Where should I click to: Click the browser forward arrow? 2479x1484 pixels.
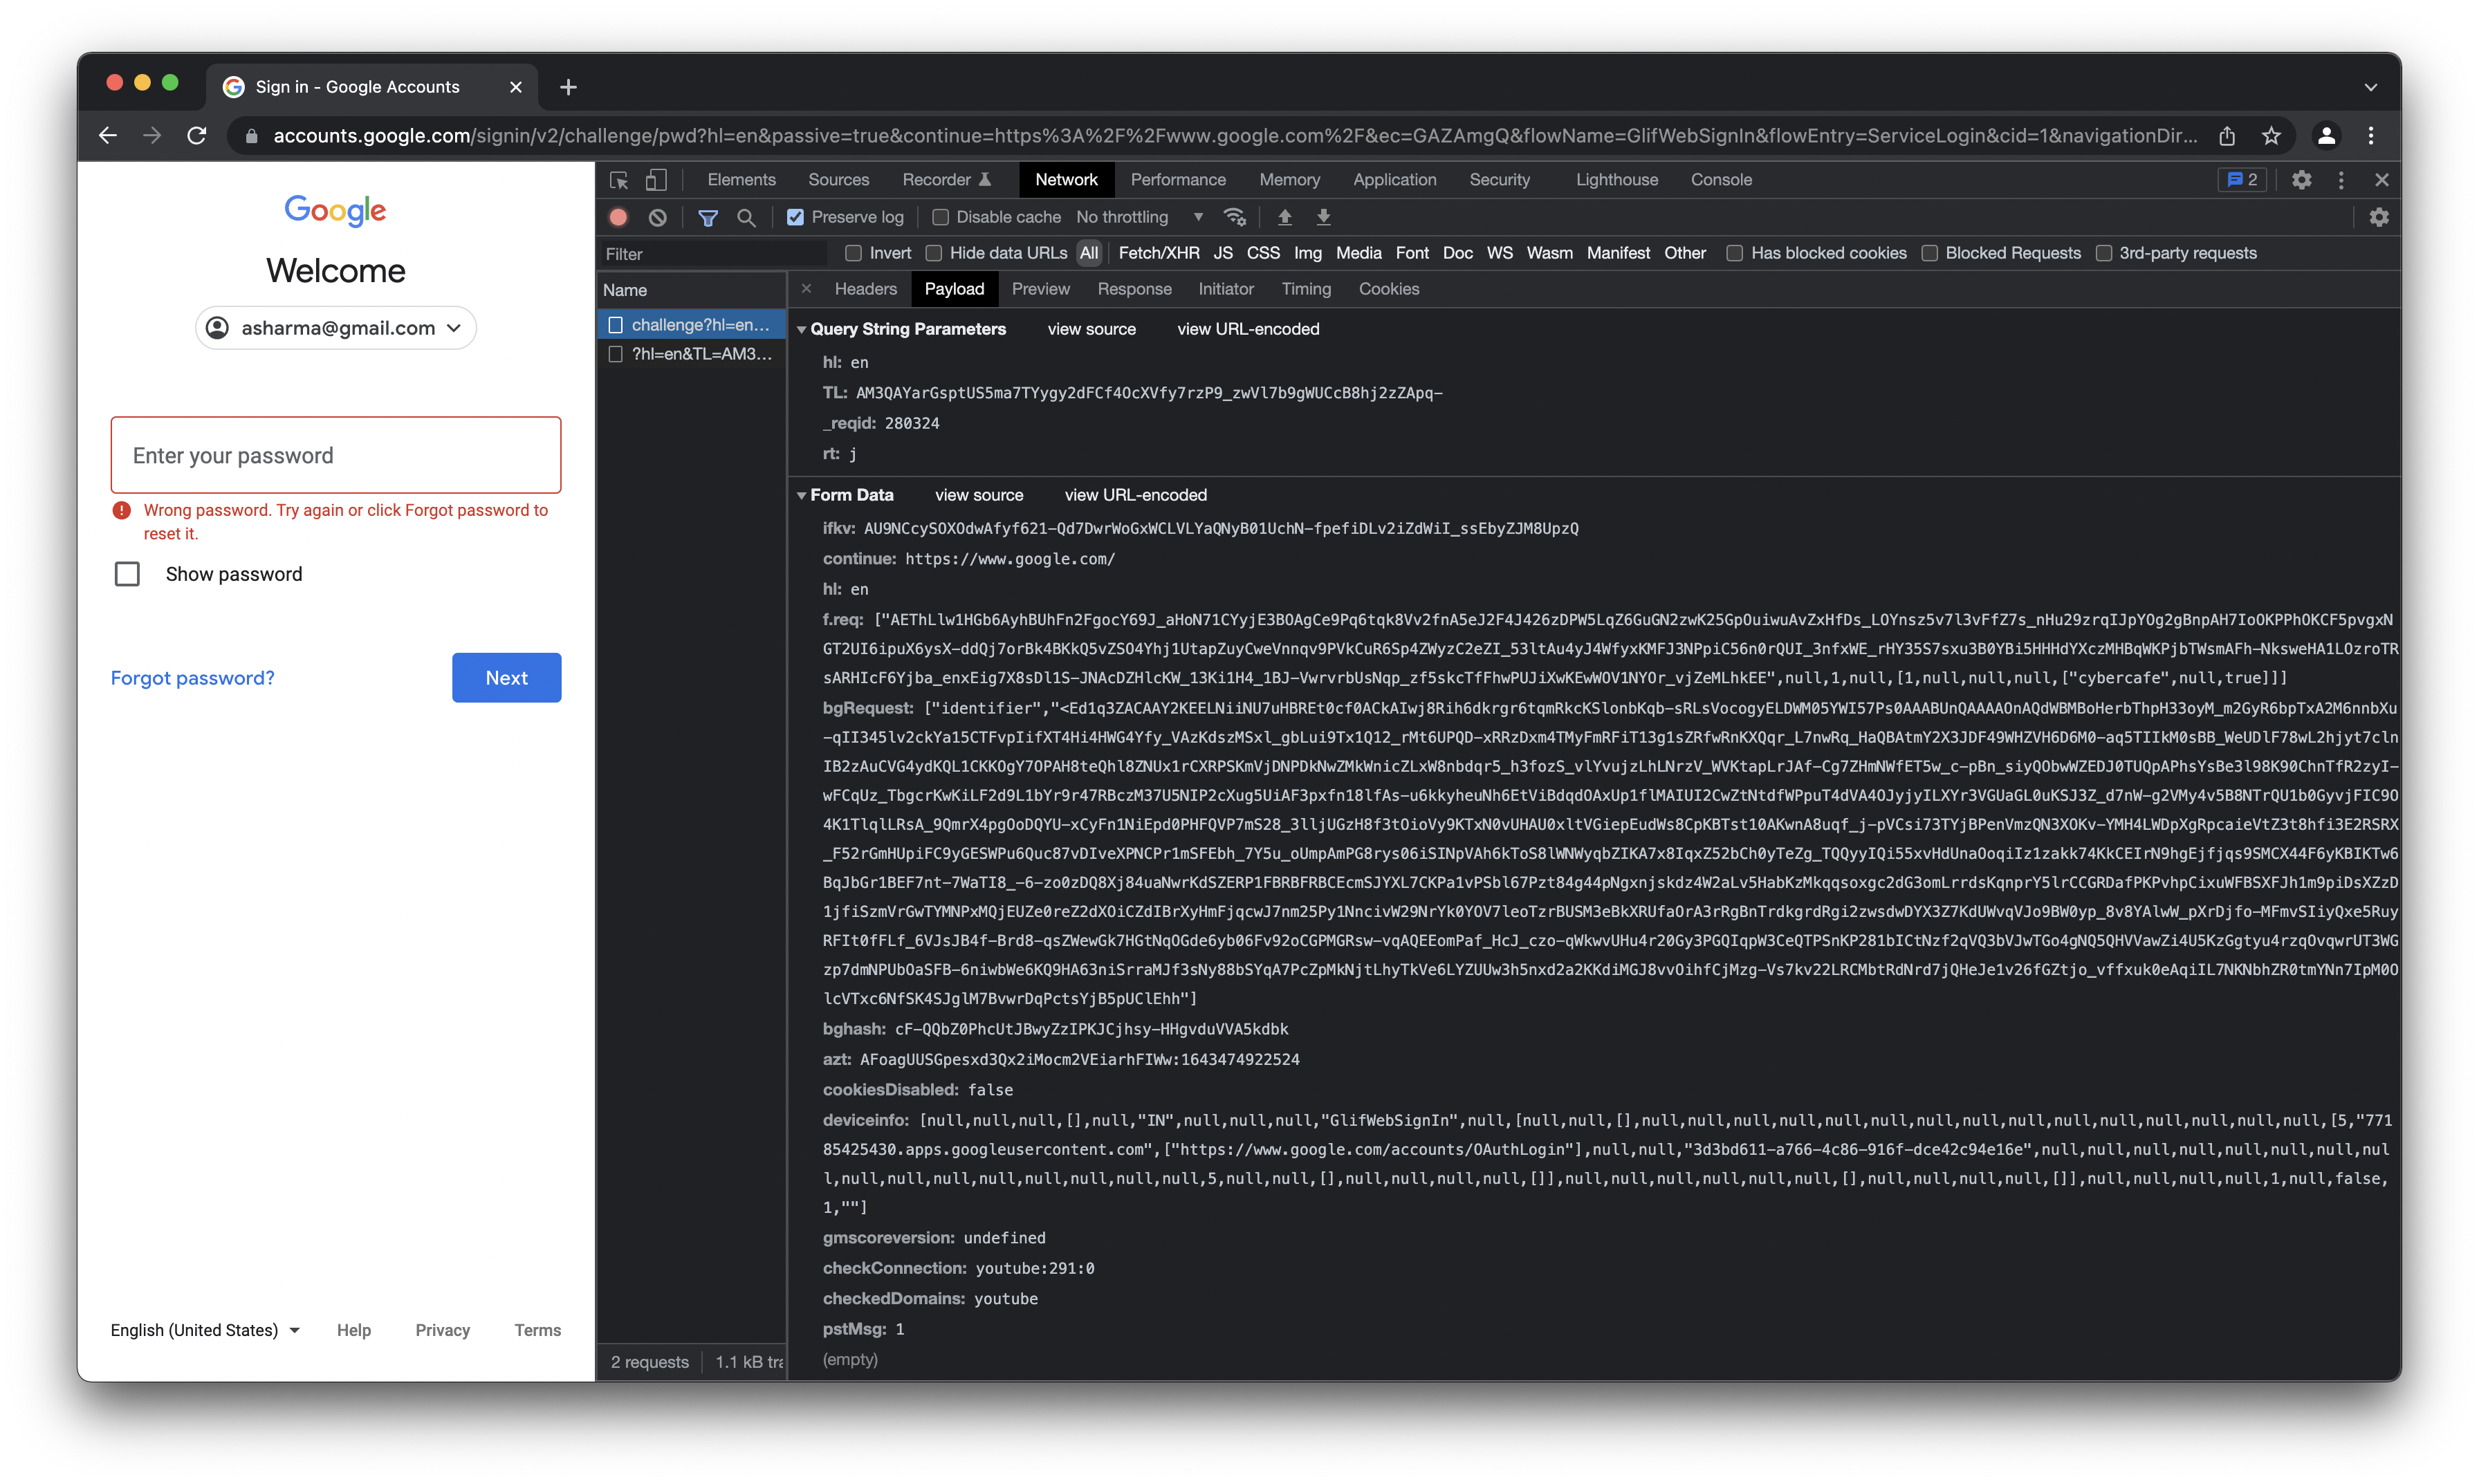152,136
